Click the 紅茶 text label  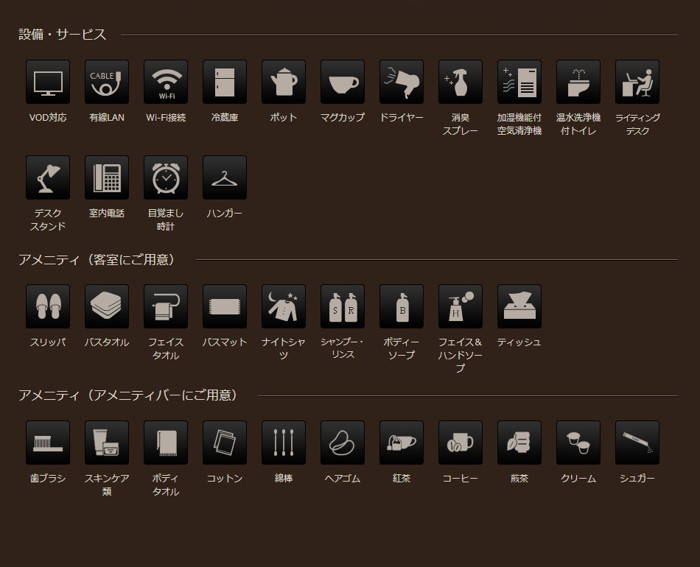(x=402, y=478)
